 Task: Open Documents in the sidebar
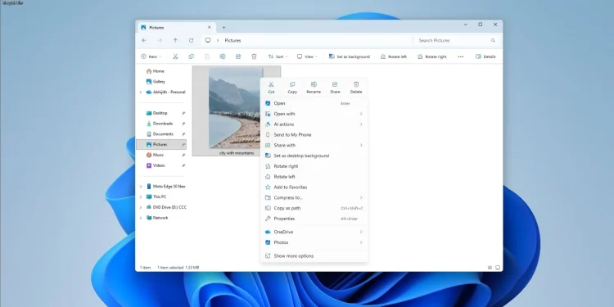click(161, 134)
